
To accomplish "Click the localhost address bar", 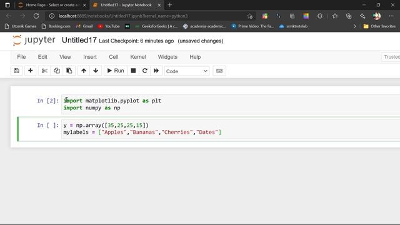I will 151,16.
